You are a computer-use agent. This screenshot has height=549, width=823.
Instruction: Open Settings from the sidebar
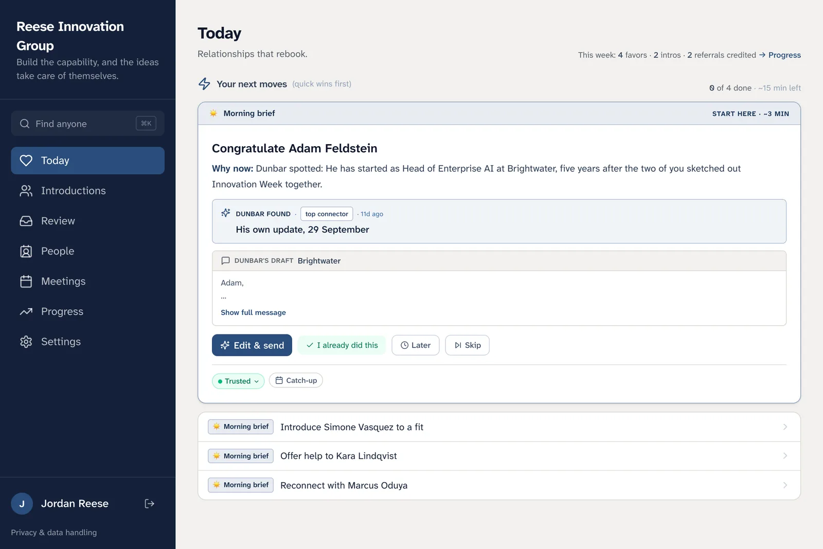click(x=88, y=342)
